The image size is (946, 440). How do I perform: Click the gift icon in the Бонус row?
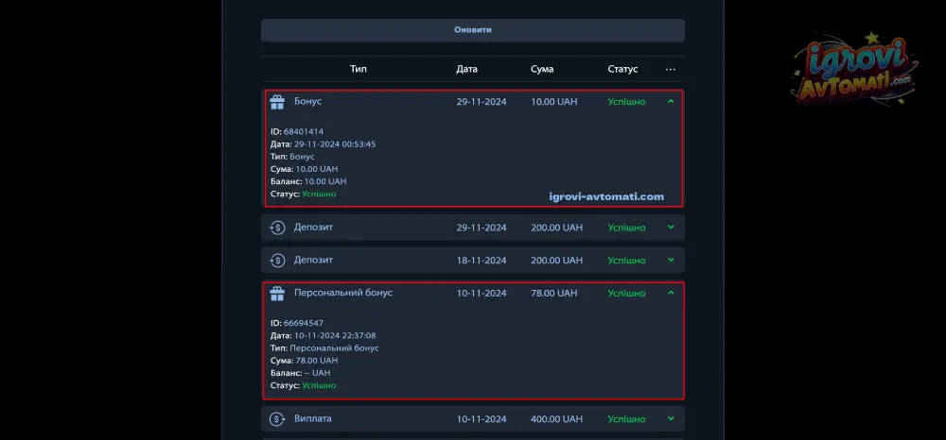coord(277,102)
